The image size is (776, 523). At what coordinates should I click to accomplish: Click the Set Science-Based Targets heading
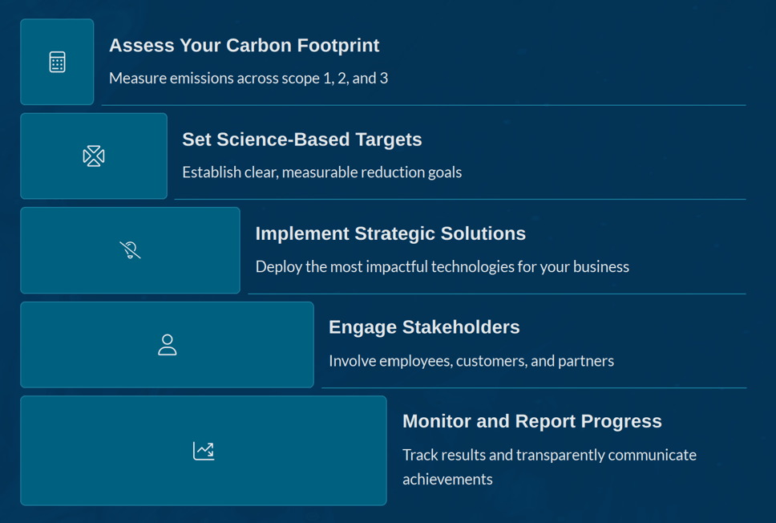[x=302, y=139]
